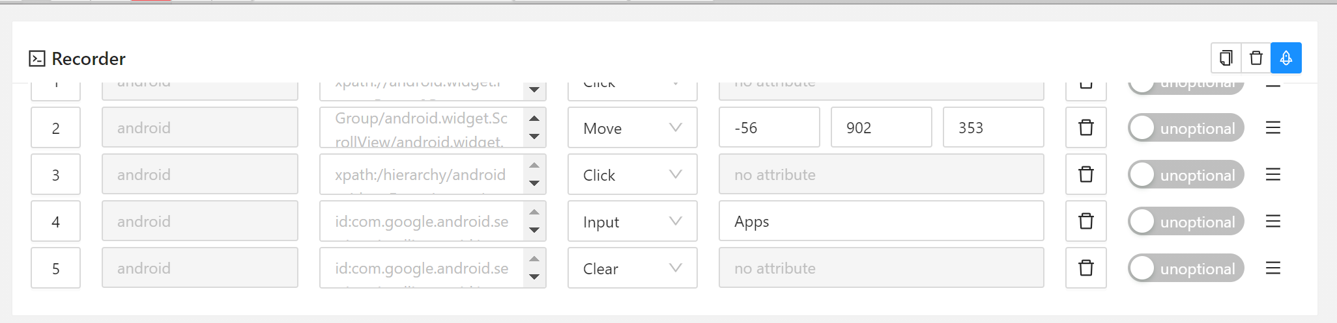1337x323 pixels.
Task: Delete step 5 with its trash icon
Action: click(1086, 268)
